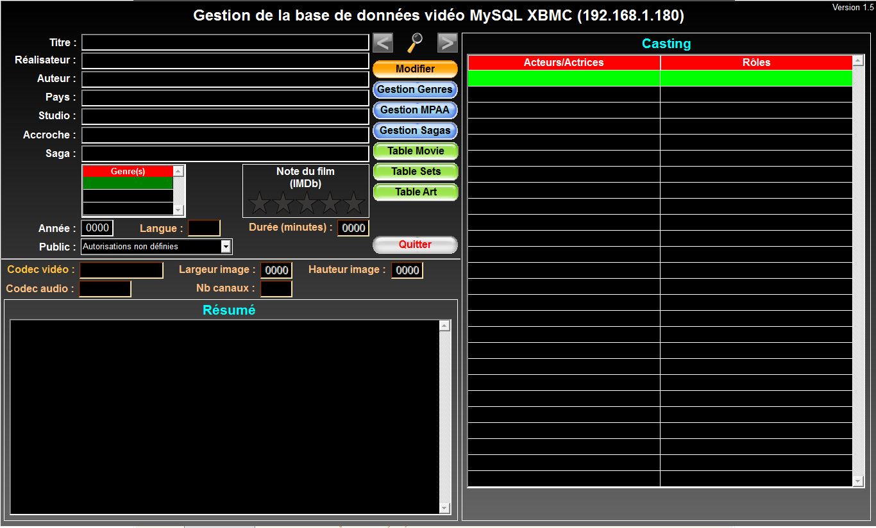Click the Casting panel title
Screen dimensions: 876x528
666,44
